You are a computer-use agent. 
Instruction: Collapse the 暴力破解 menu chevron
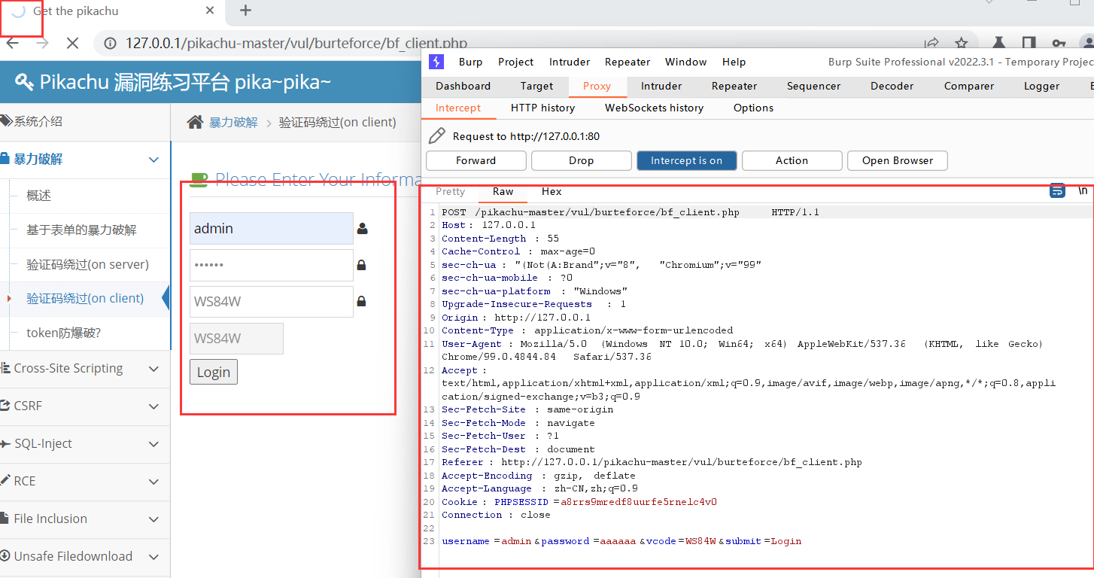[153, 160]
